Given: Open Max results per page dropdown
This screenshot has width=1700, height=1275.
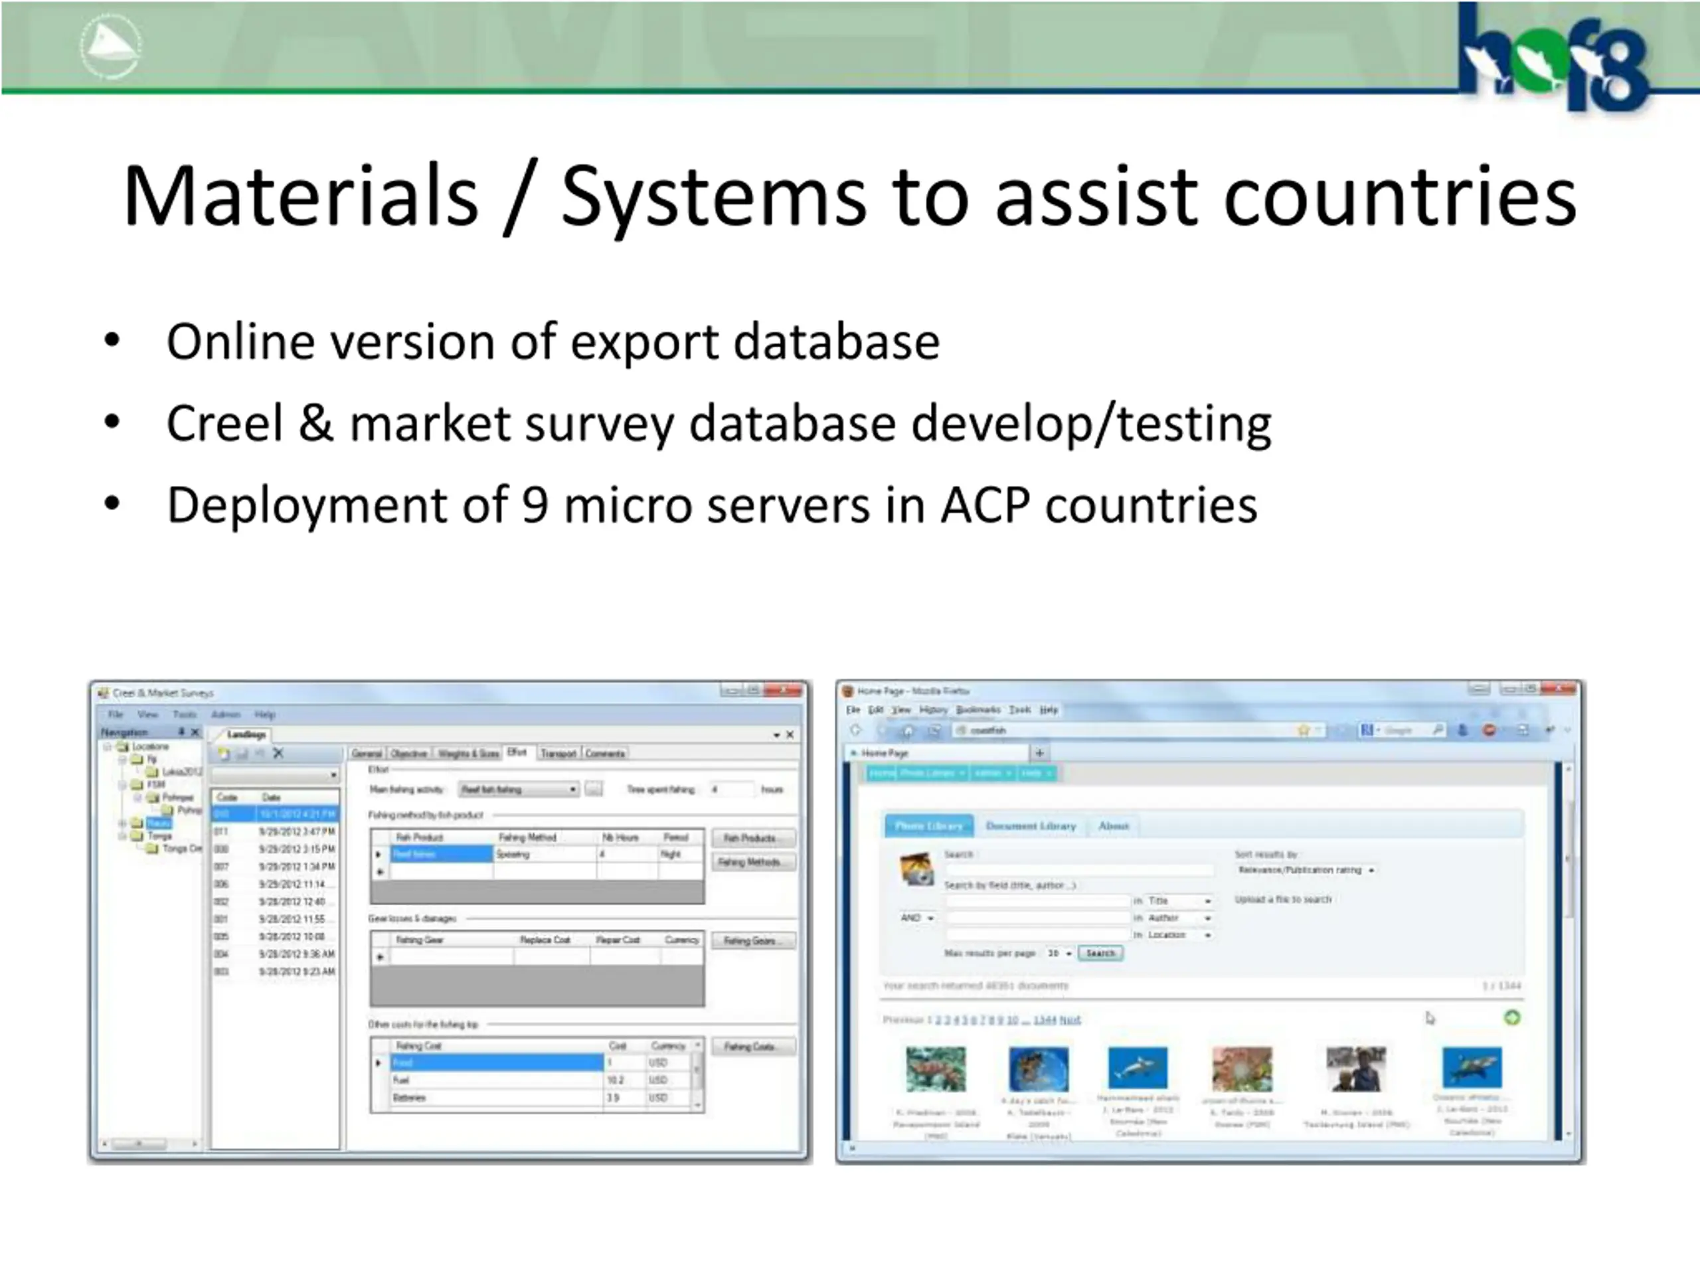Looking at the screenshot, I should (x=1059, y=954).
